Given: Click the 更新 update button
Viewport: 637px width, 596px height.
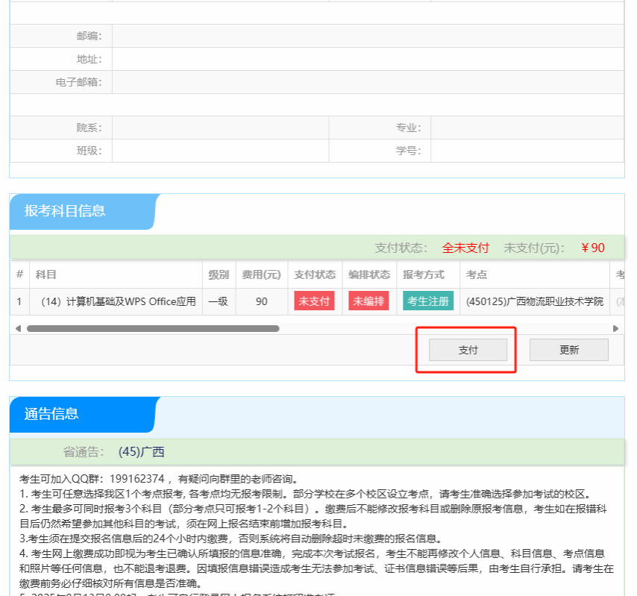Looking at the screenshot, I should point(568,350).
